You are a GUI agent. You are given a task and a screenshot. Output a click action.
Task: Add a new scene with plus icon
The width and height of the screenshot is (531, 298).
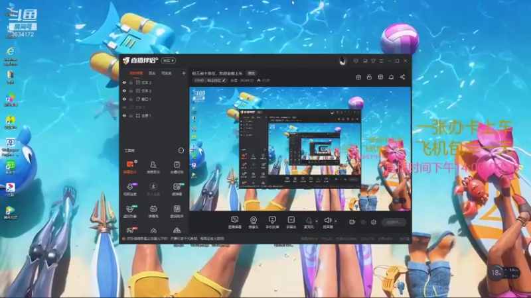tap(184, 73)
